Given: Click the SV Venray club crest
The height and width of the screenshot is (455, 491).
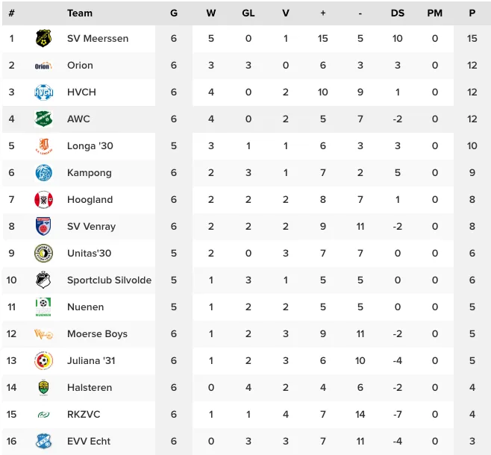Looking at the screenshot, I should click(43, 227).
